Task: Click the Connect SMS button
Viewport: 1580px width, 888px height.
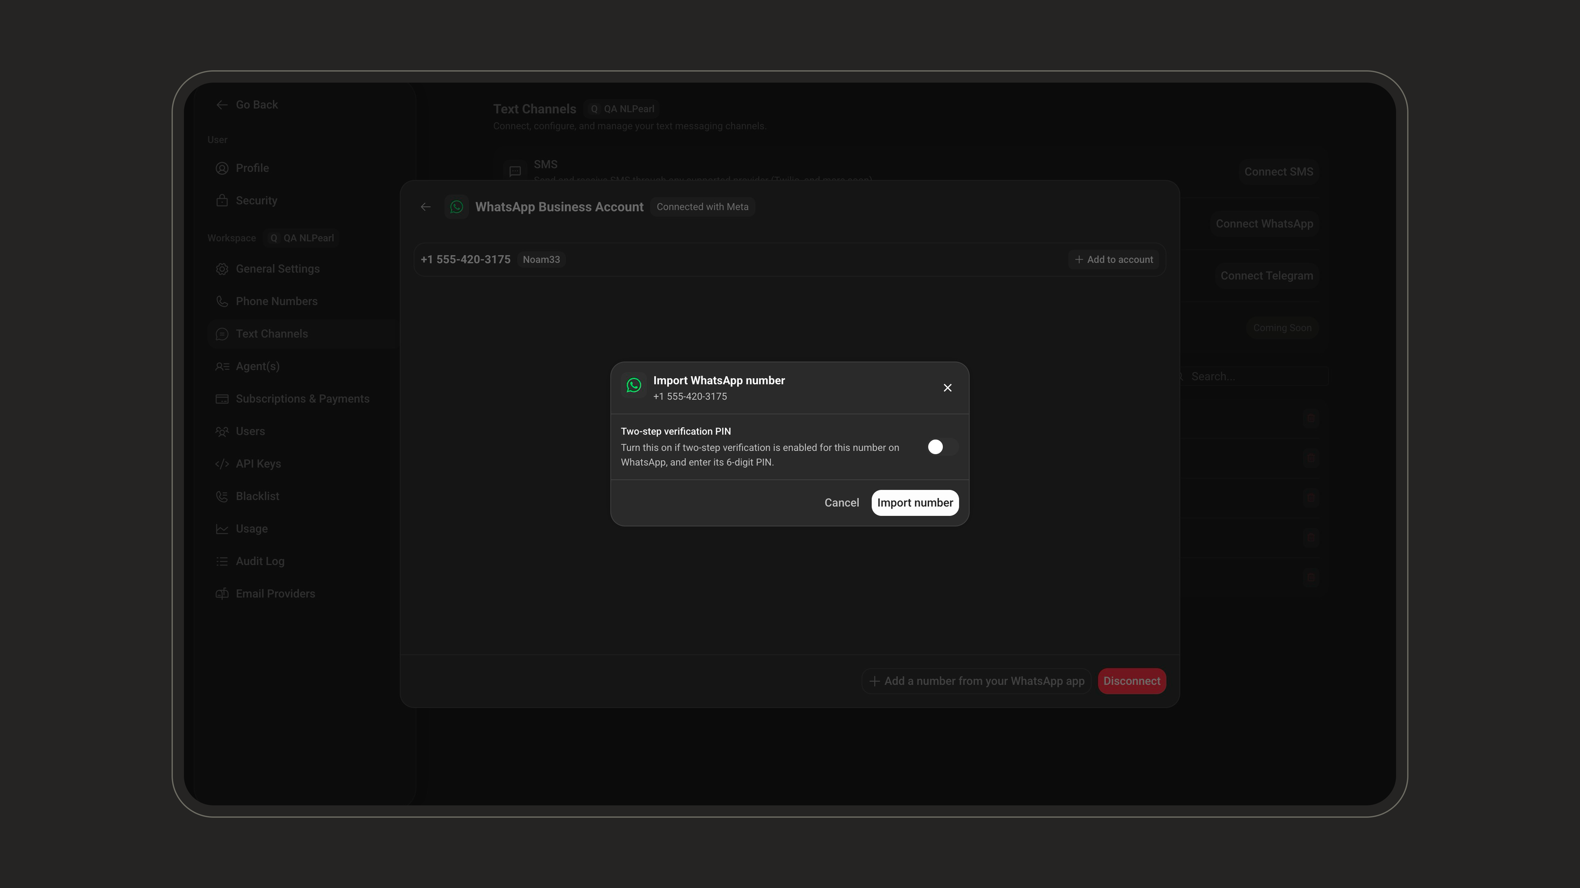Action: (1278, 172)
